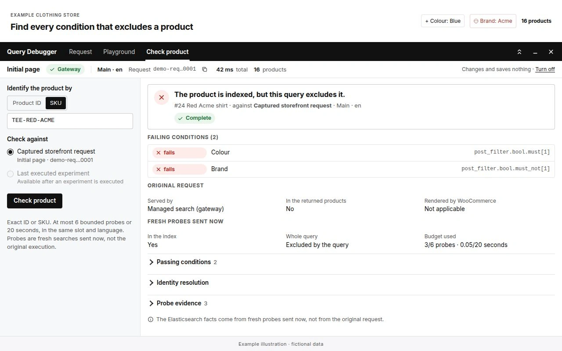This screenshot has height=351, width=562.
Task: Open the Request tab
Action: click(x=80, y=52)
